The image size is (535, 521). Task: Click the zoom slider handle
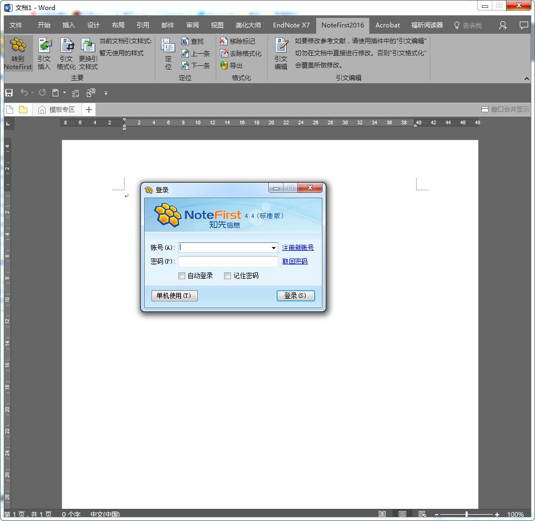467,514
